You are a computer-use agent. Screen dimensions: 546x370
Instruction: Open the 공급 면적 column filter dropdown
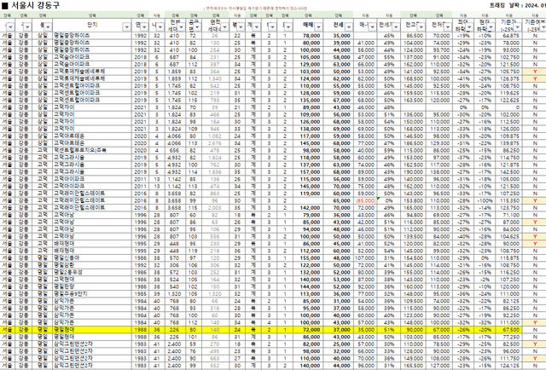click(197, 27)
